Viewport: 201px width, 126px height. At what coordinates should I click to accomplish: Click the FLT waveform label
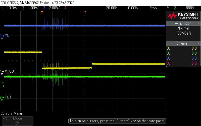pyautogui.click(x=8, y=97)
